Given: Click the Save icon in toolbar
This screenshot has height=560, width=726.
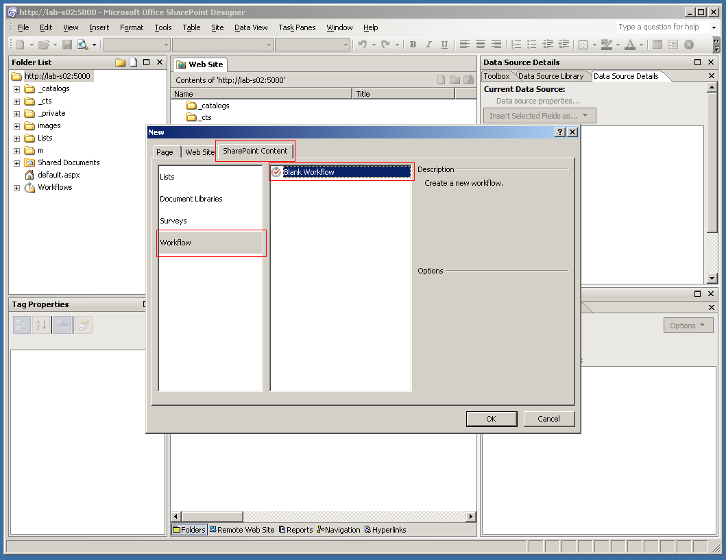Looking at the screenshot, I should (67, 45).
